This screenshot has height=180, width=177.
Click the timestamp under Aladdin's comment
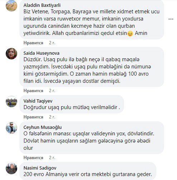click(x=52, y=43)
